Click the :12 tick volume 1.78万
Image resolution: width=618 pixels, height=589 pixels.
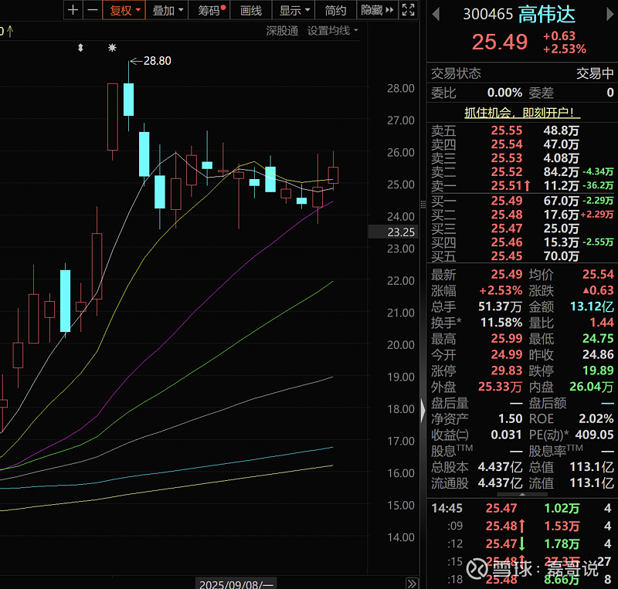coord(562,543)
